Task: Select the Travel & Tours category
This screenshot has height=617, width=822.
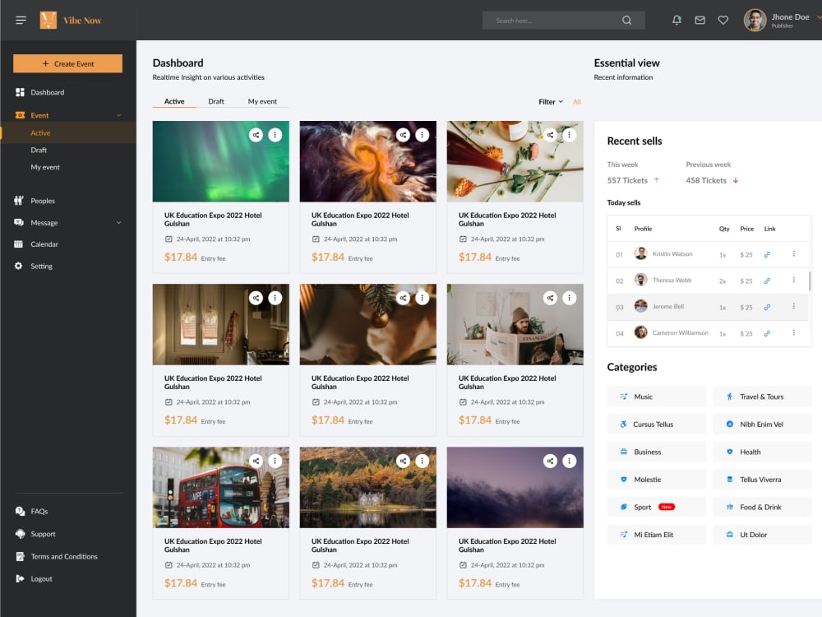Action: [762, 397]
